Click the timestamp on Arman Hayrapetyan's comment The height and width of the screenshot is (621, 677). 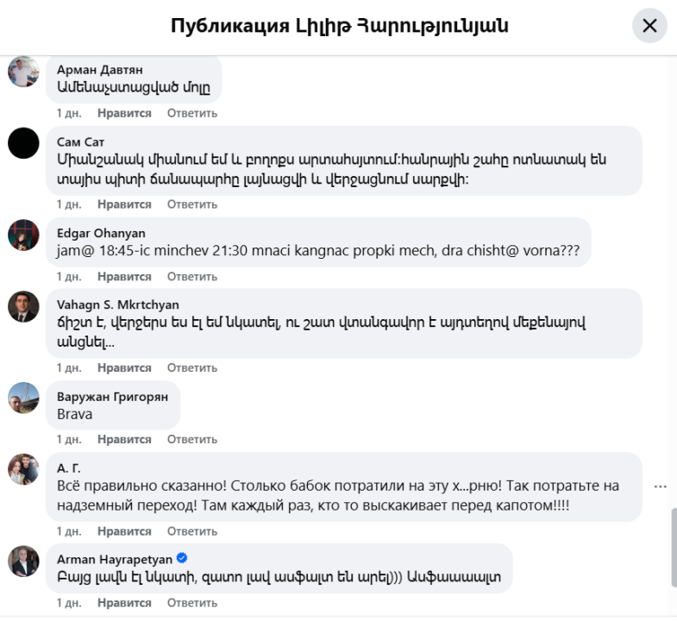click(69, 604)
